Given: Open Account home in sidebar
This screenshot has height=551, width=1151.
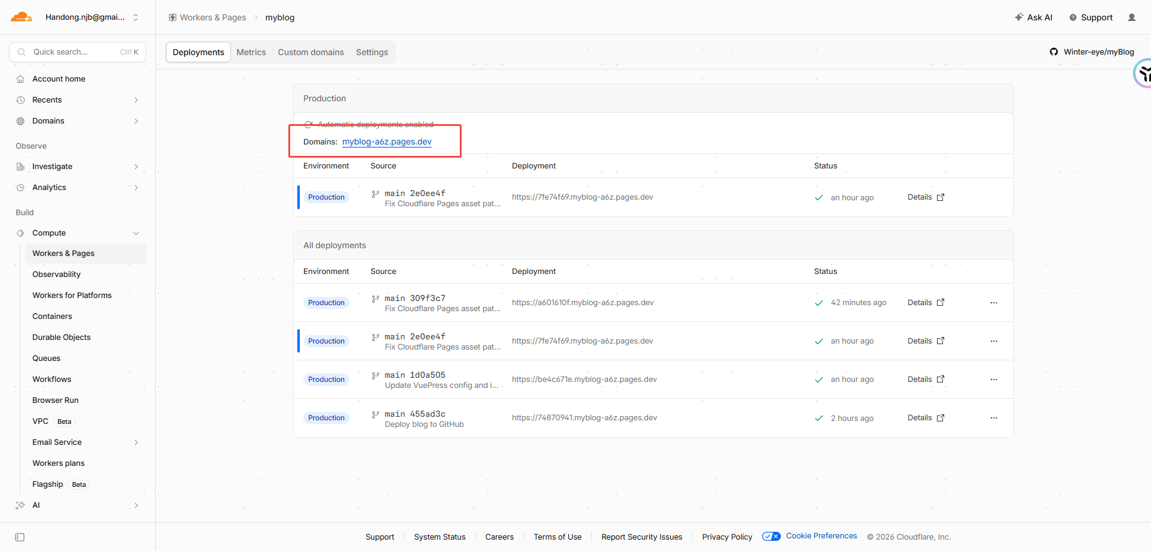Looking at the screenshot, I should (59, 79).
